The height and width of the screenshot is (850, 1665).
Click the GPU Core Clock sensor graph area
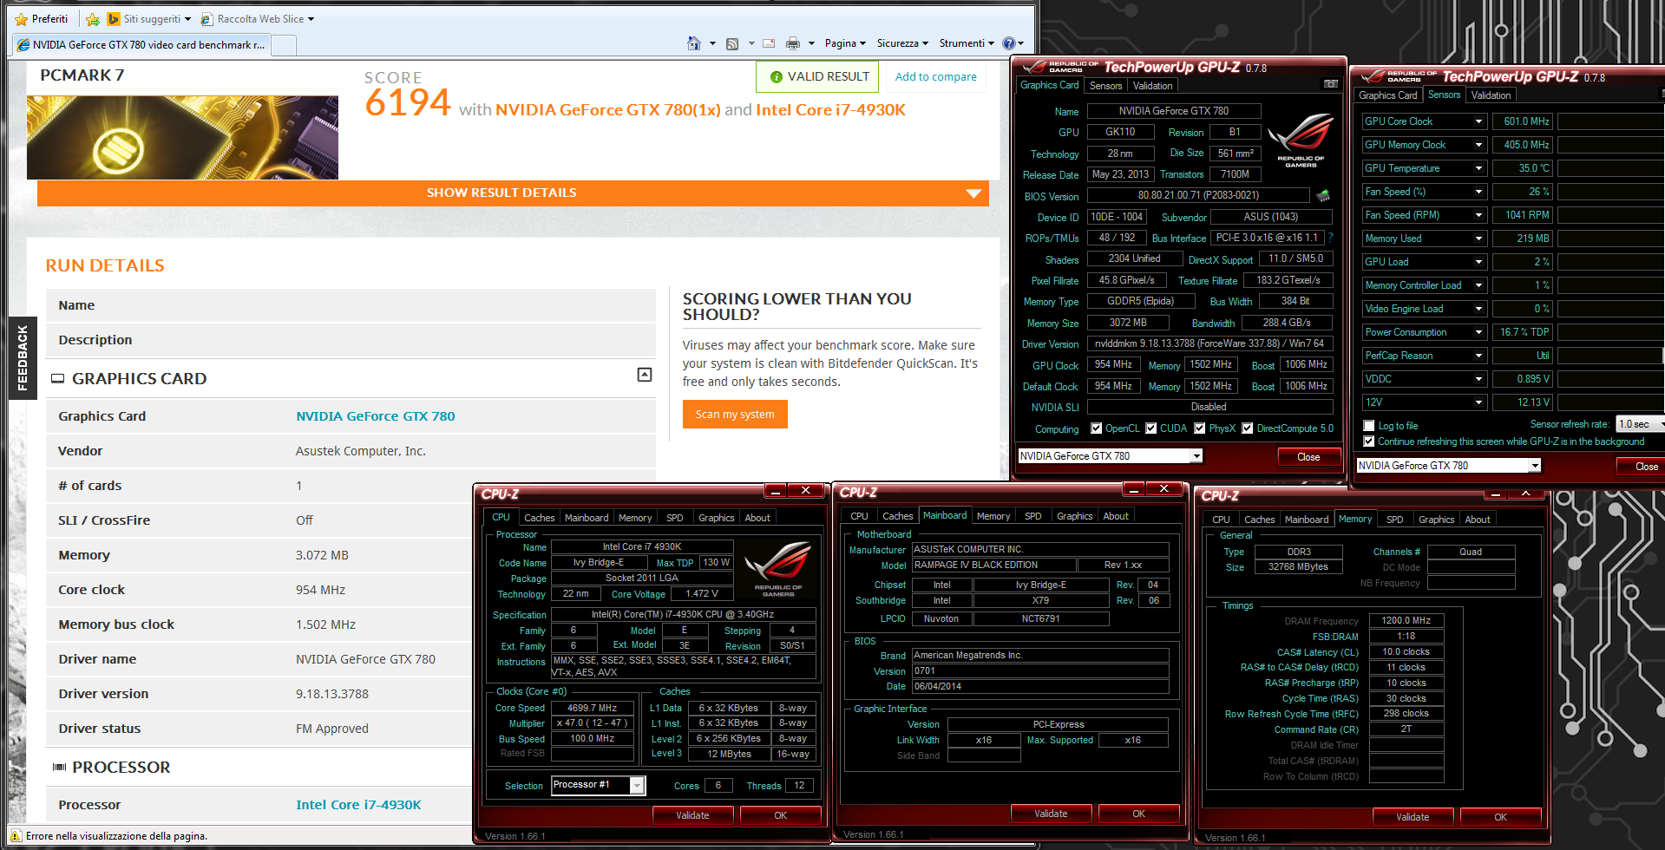coord(1611,121)
